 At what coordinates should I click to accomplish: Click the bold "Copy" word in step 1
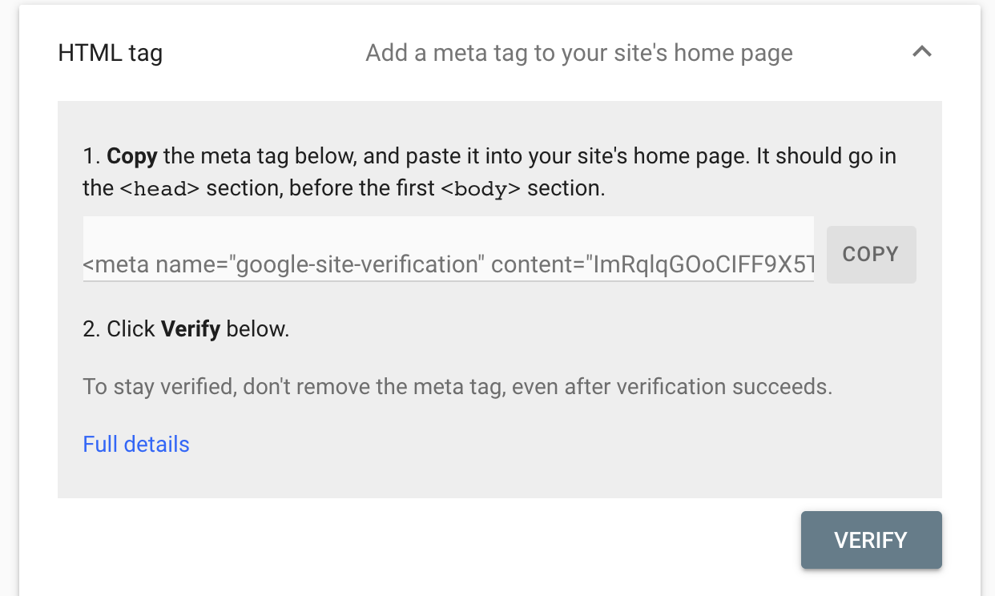point(132,155)
